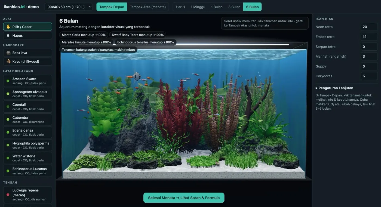The height and width of the screenshot is (207, 381).
Task: Edit the Serpae tetra count field
Action: (x=369, y=47)
